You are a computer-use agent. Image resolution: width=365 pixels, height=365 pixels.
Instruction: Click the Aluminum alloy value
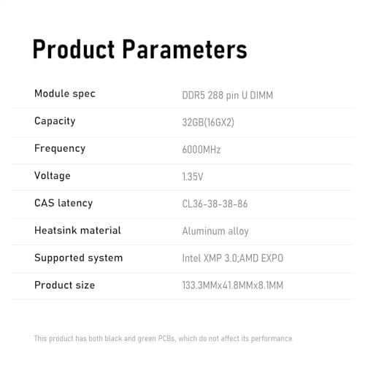215,231
